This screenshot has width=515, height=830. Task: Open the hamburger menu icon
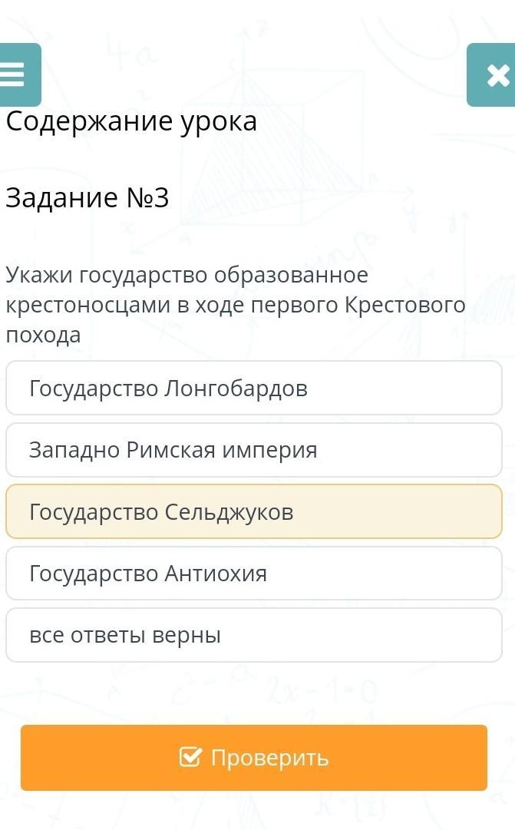(x=15, y=74)
